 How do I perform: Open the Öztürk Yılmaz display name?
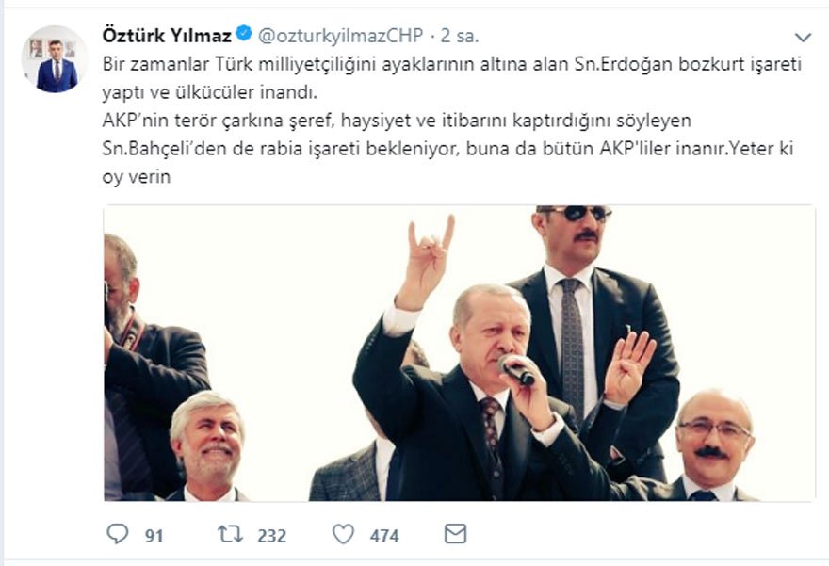[x=167, y=36]
